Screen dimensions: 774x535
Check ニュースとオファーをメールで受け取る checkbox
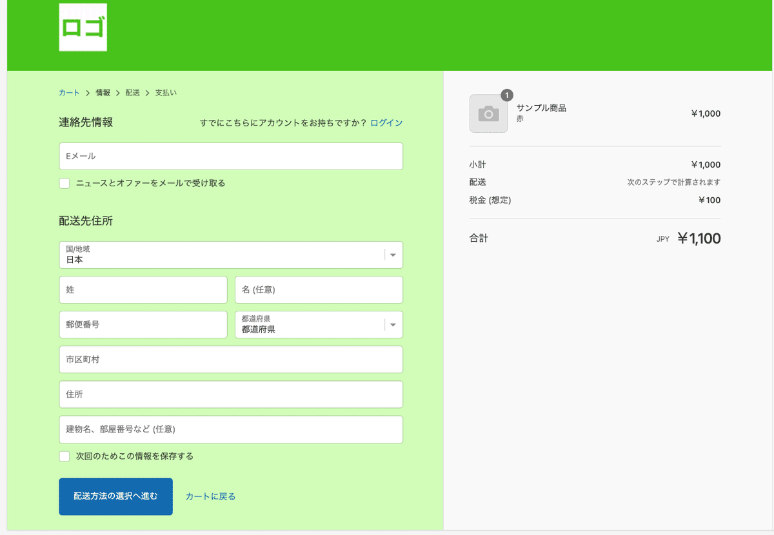(64, 183)
